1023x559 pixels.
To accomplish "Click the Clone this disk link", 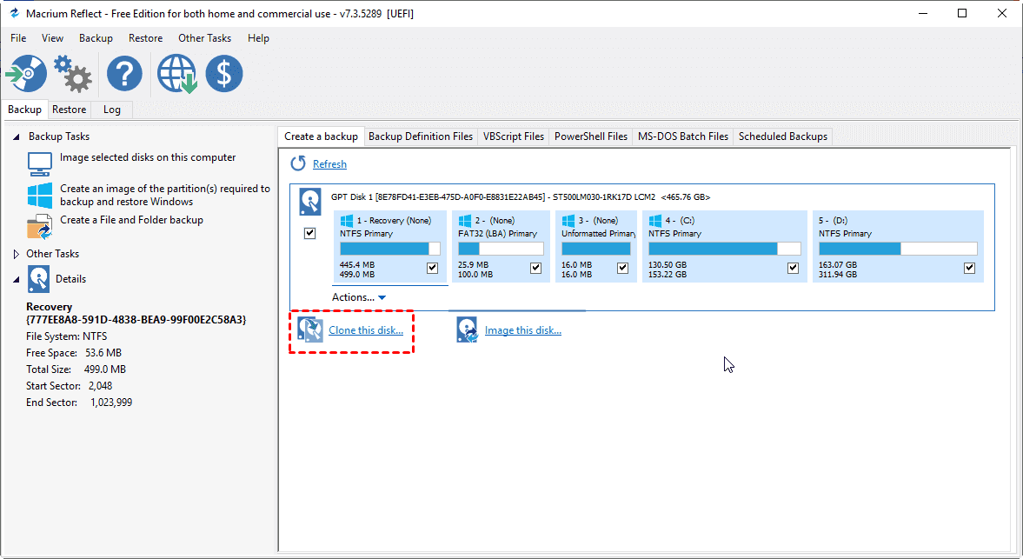I will click(x=365, y=330).
